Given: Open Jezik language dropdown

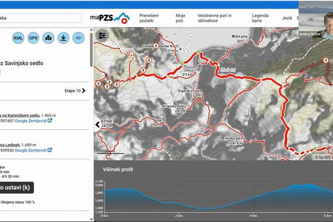Looking at the screenshot, I should (287, 18).
